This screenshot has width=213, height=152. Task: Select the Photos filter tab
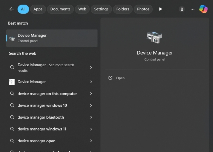(x=143, y=9)
